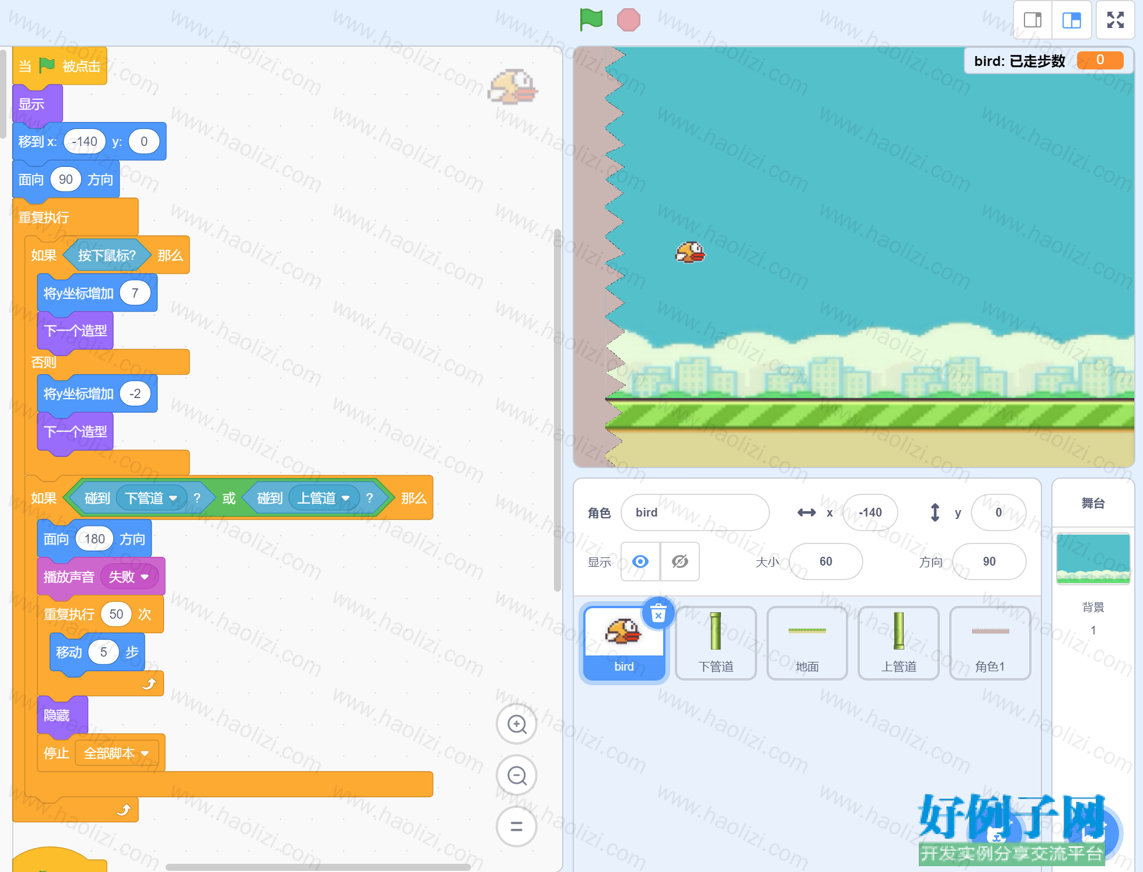Click the 按下鼠标? sensing condition
Image resolution: width=1143 pixels, height=872 pixels.
click(107, 255)
